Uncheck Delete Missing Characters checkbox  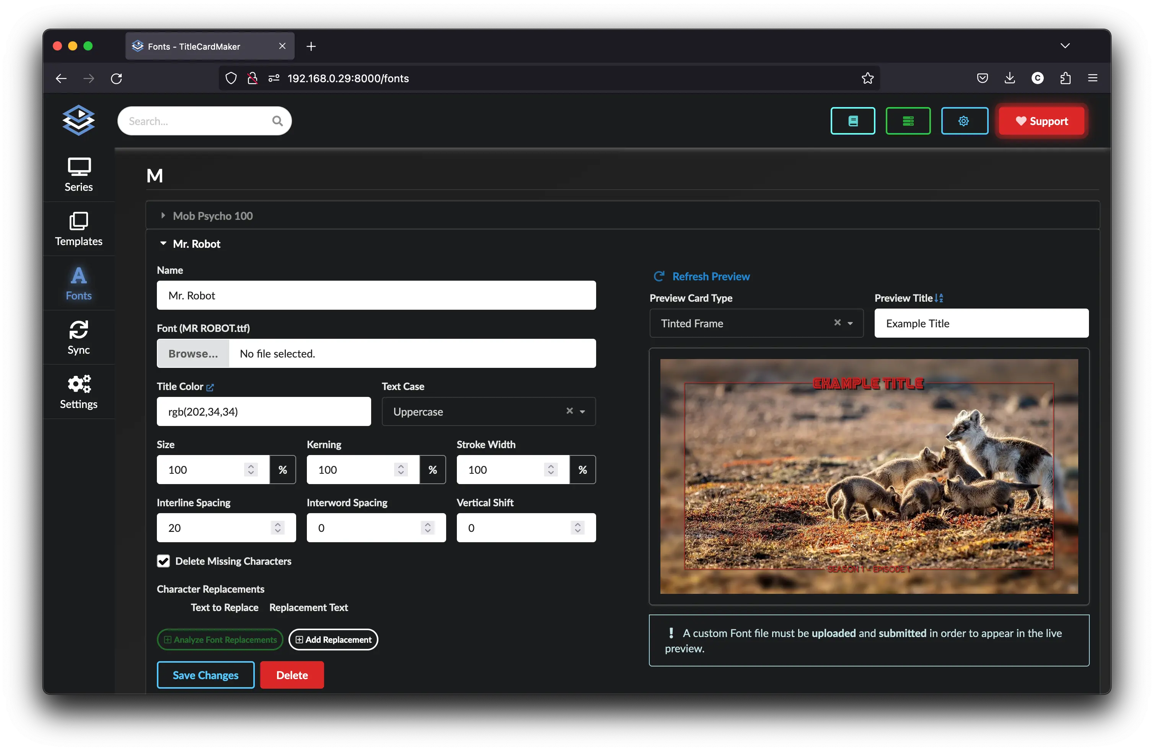tap(163, 561)
